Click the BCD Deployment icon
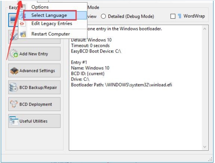 click(x=14, y=104)
